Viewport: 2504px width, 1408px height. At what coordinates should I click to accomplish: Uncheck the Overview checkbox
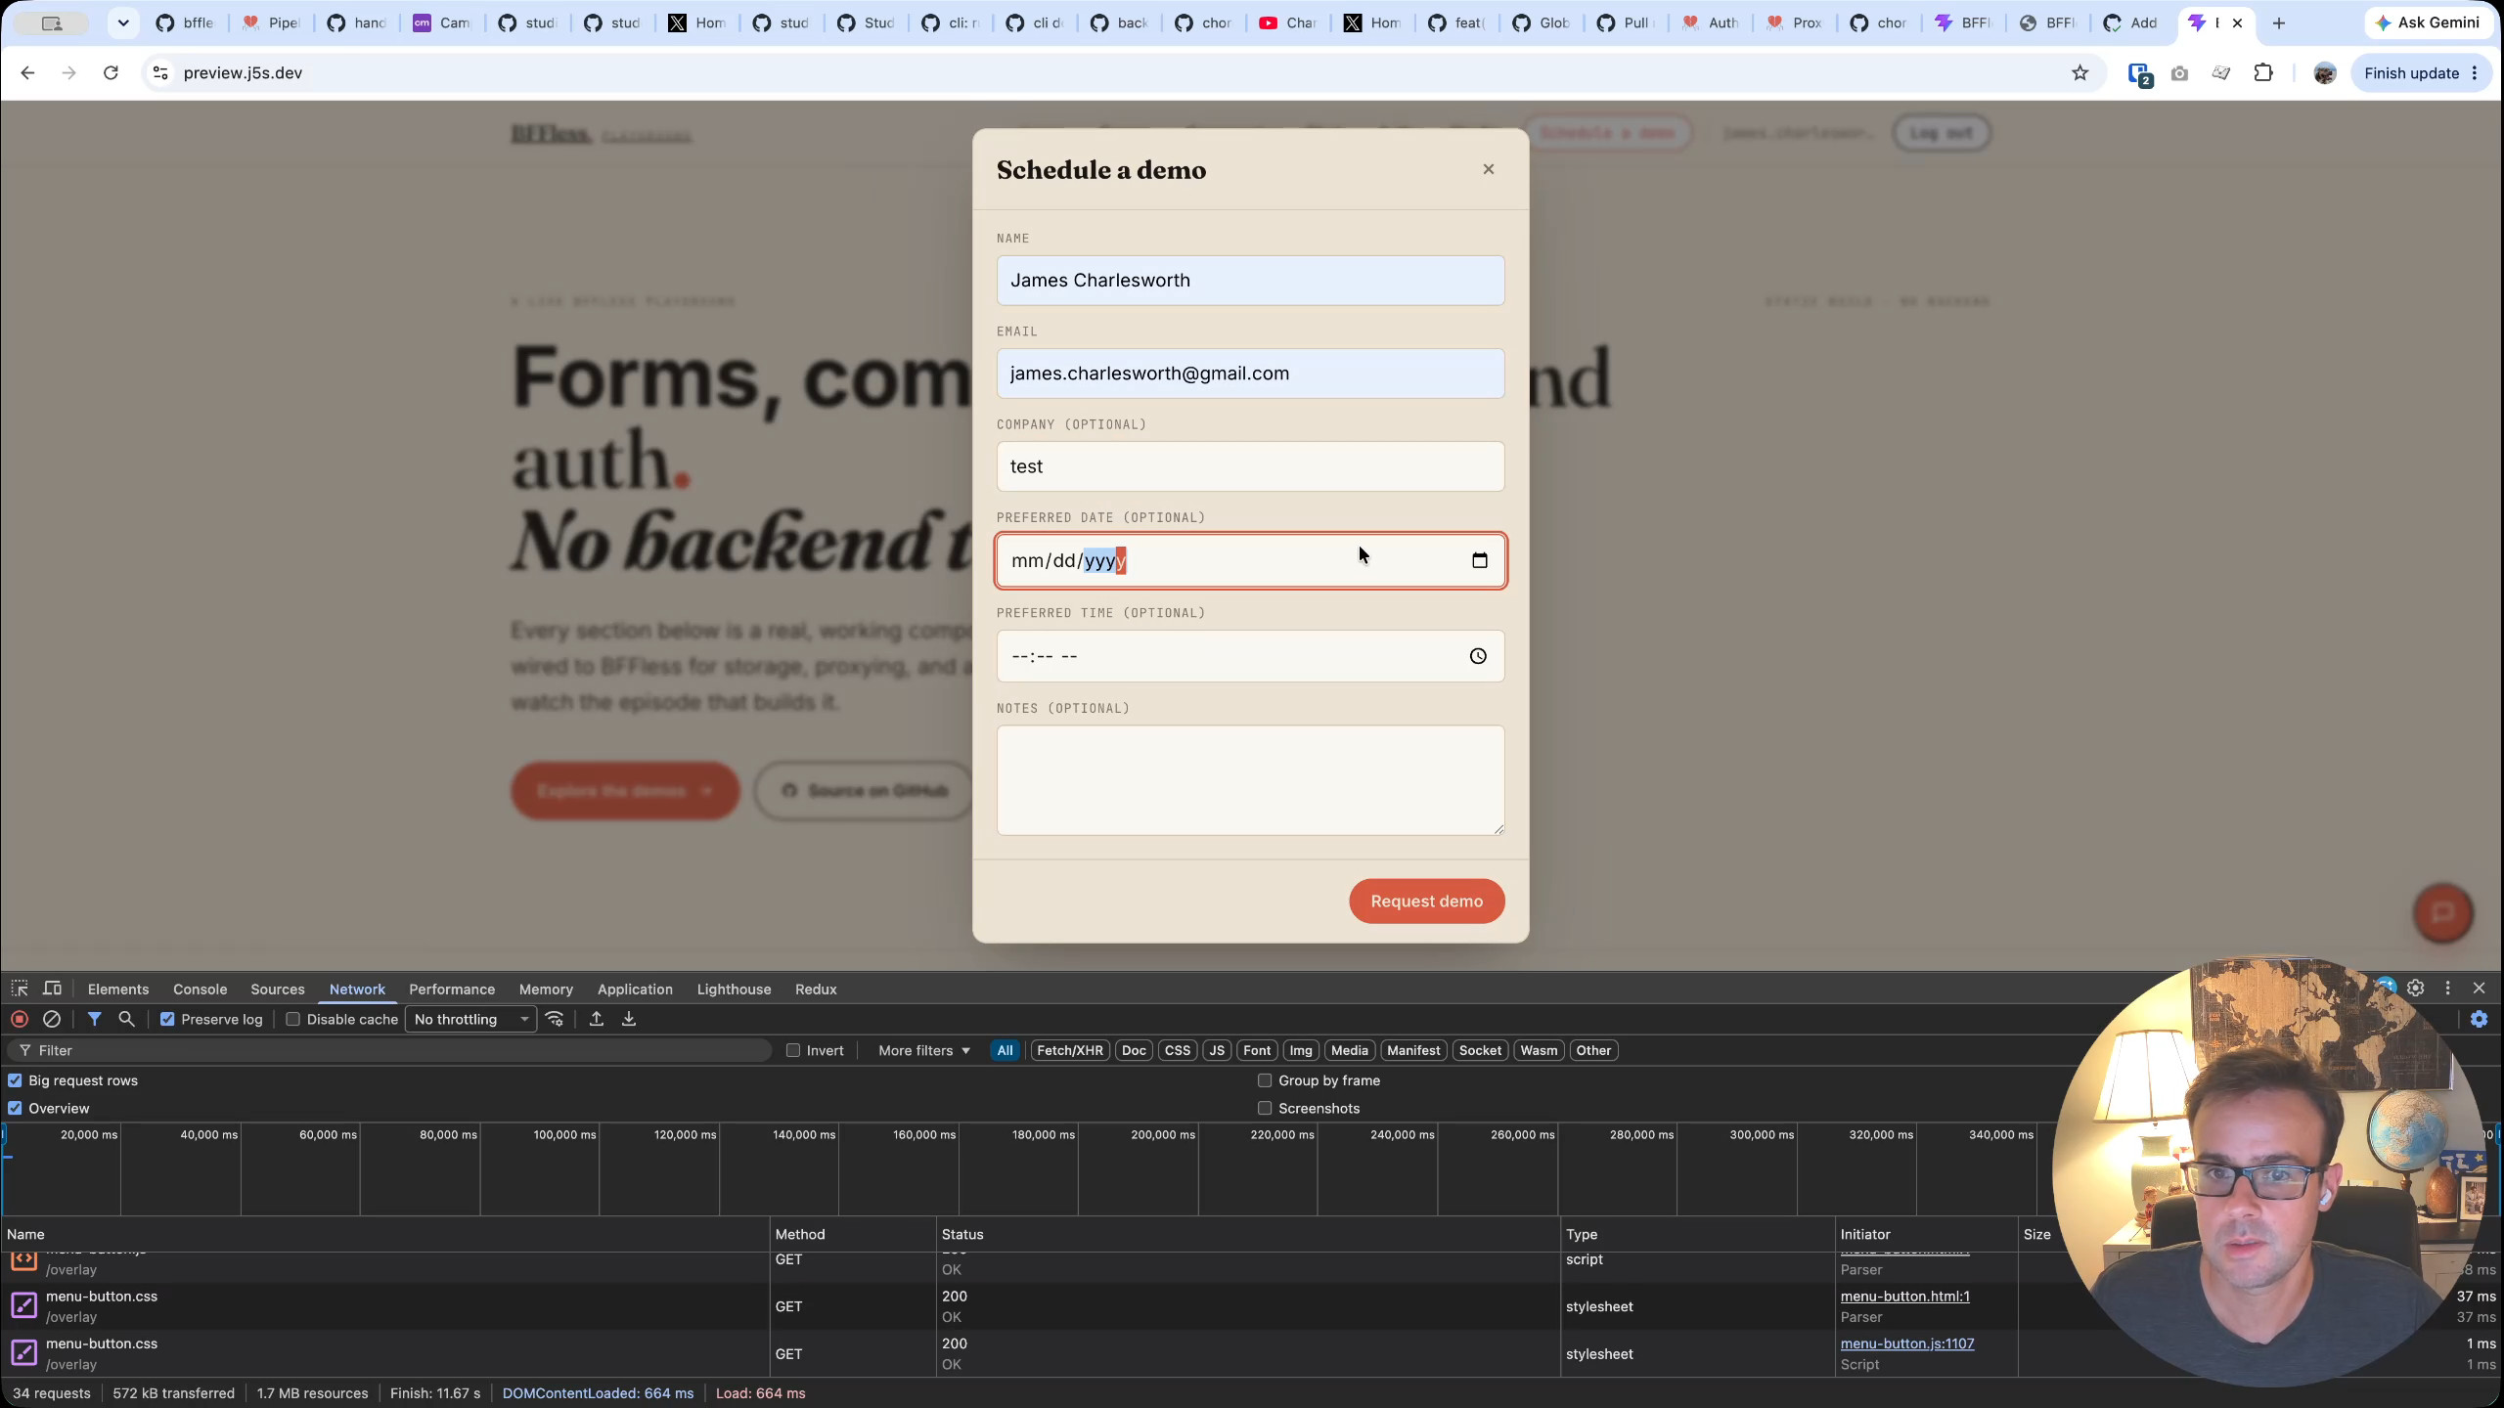tap(15, 1108)
